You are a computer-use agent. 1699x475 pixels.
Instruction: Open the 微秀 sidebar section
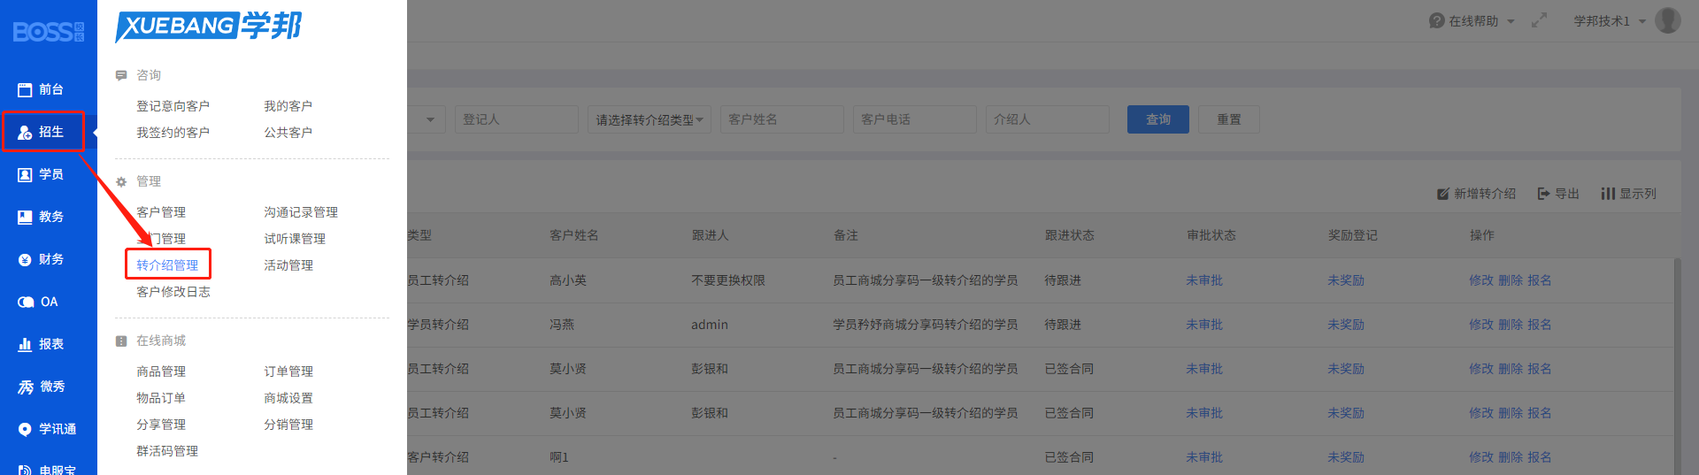[x=42, y=387]
